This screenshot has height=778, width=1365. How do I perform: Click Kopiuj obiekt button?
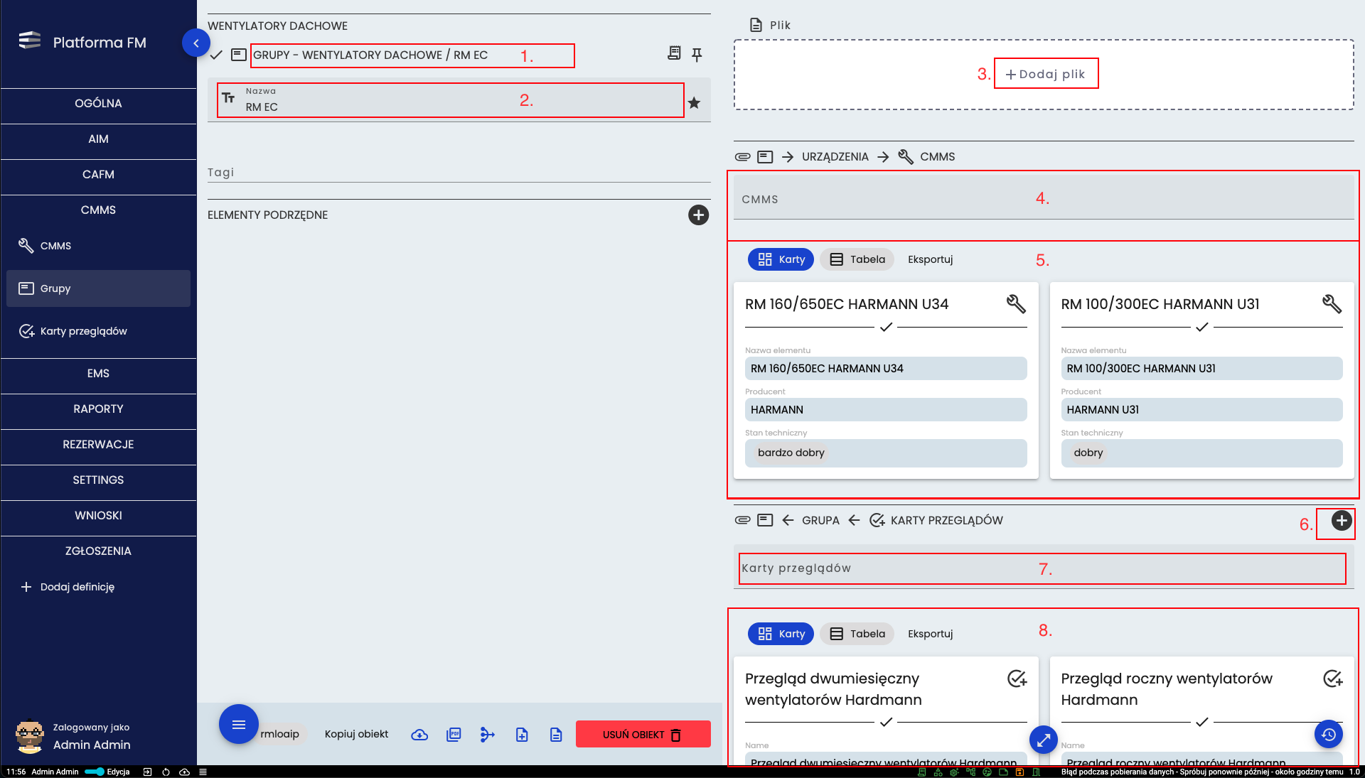tap(356, 735)
